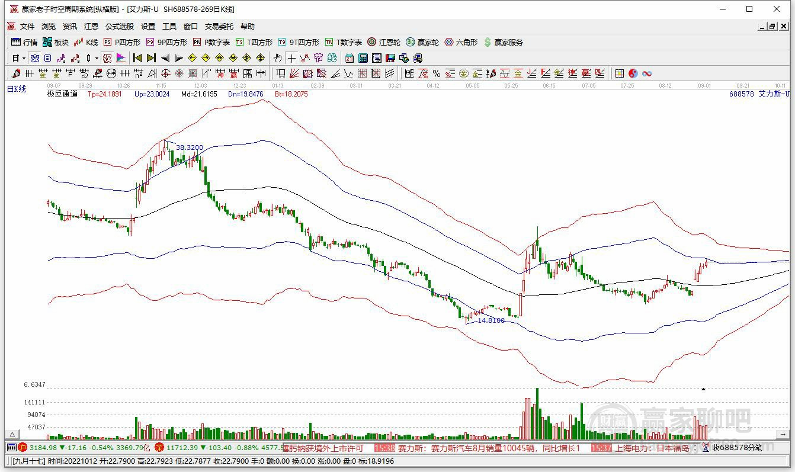Screen dimensions: 795x472
Task: Click the 688578 艾力斯-U stock label
Action: 759,94
